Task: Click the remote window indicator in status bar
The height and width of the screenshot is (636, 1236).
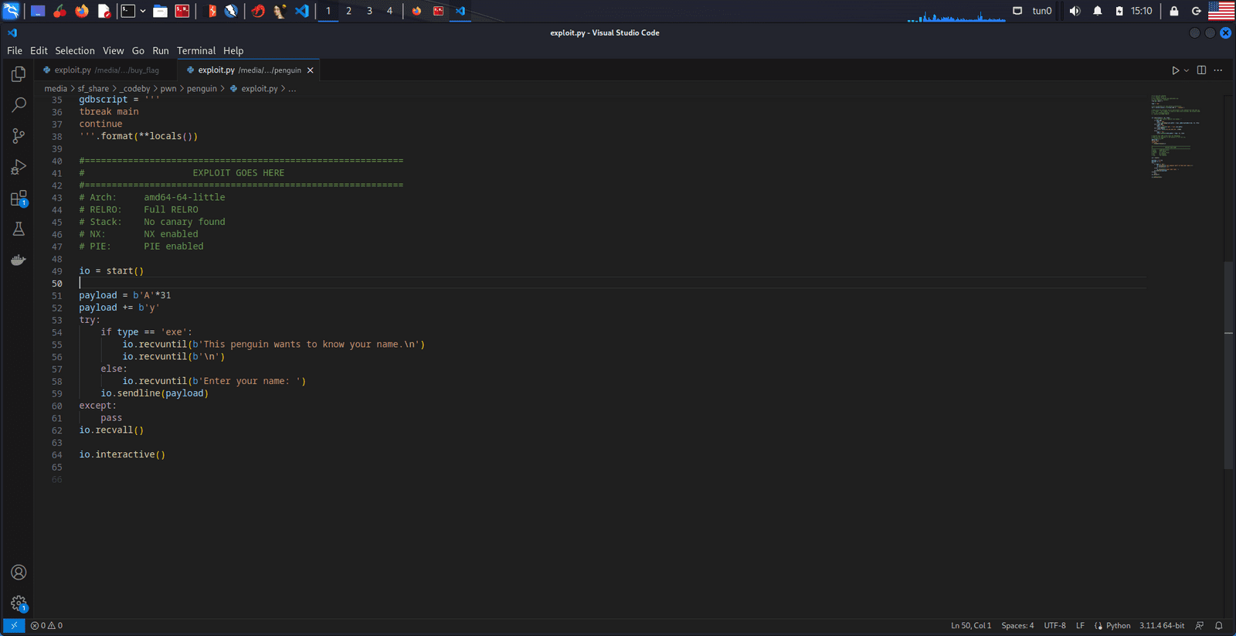Action: [x=14, y=626]
